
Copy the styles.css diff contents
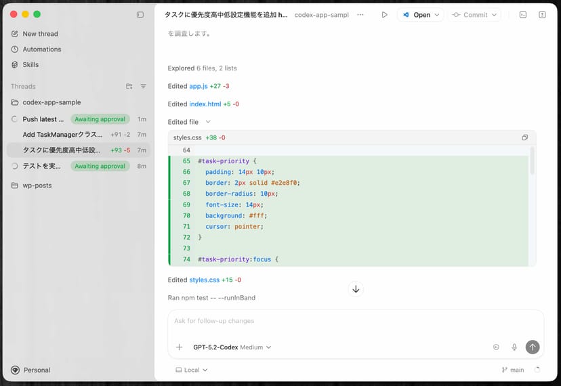point(524,137)
